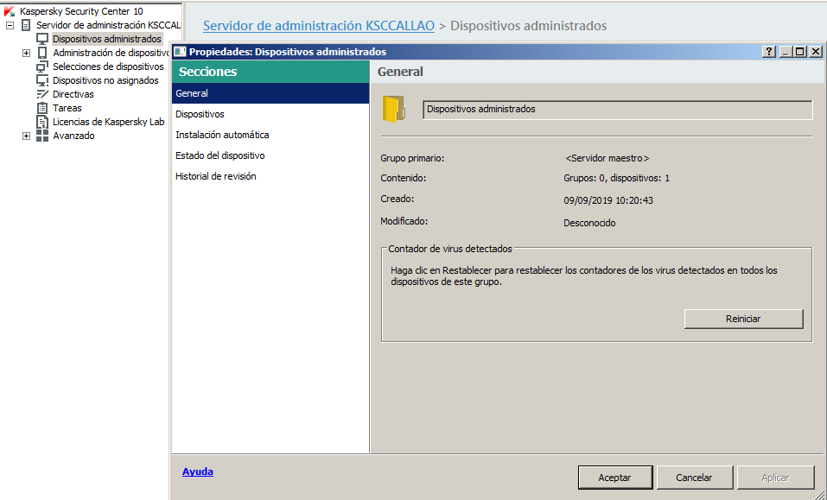Screen dimensions: 827x500
Task: Click the created date '09/09/2019 10:20:43'
Action: tap(608, 200)
